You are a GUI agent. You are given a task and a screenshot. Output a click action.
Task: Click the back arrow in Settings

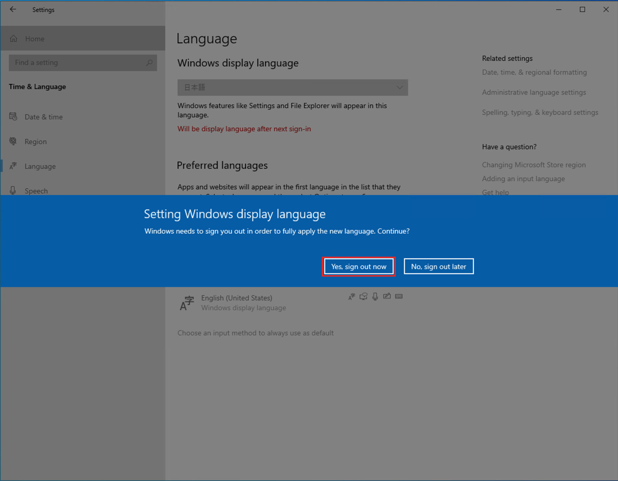(x=13, y=9)
